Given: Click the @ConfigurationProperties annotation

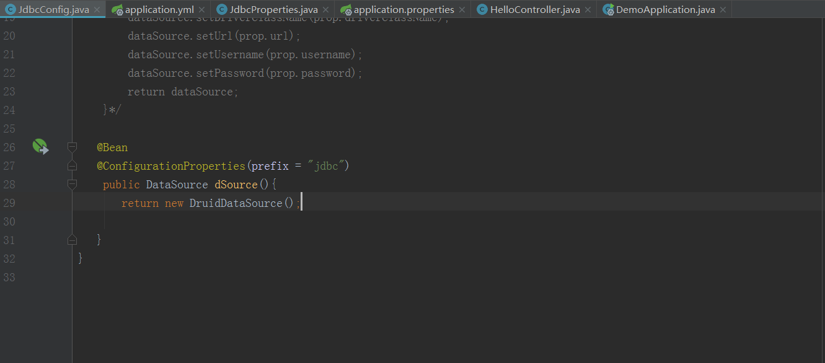Looking at the screenshot, I should pyautogui.click(x=171, y=166).
